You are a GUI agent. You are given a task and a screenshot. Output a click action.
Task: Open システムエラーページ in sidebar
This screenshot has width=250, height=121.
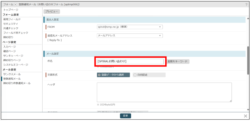[16, 65]
